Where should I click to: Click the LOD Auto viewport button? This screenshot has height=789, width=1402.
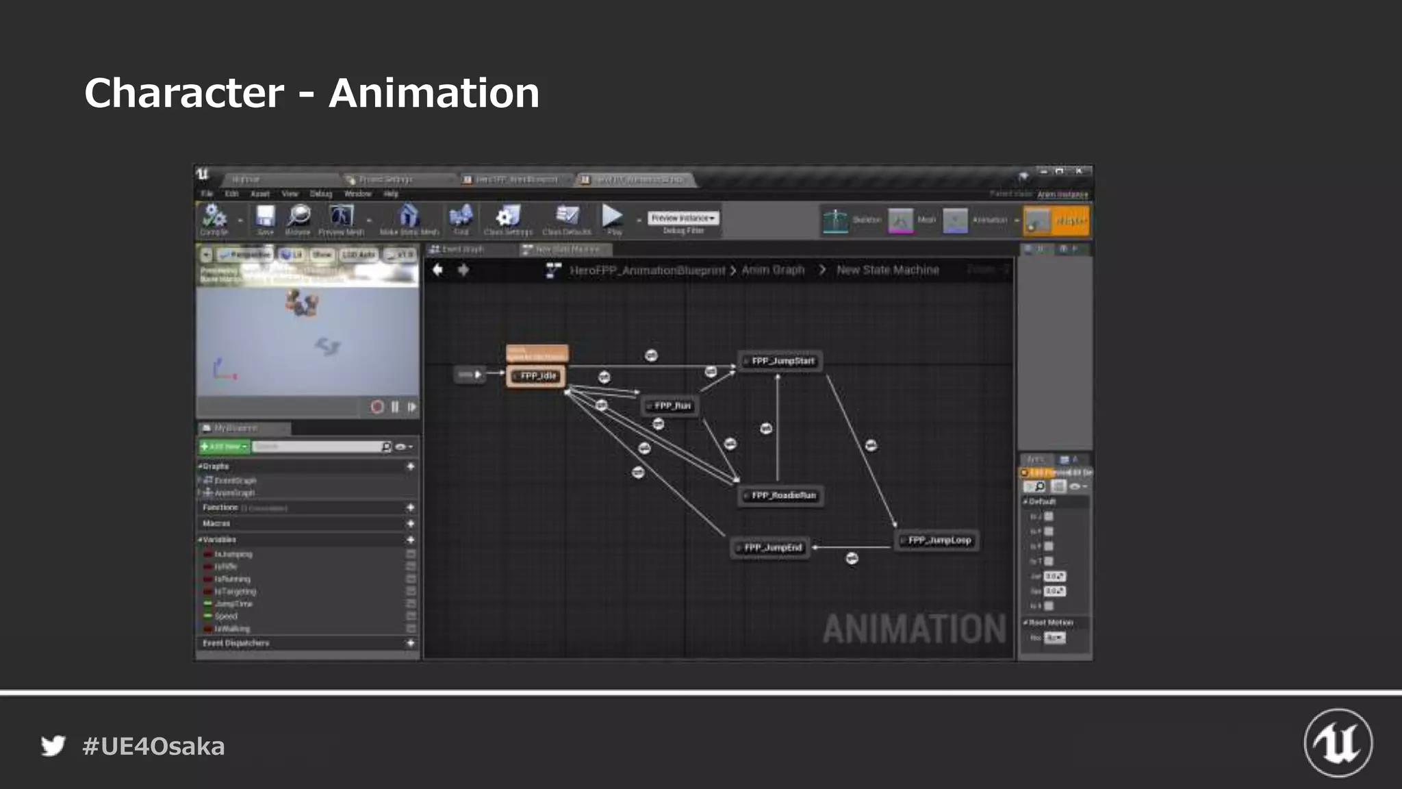(359, 255)
